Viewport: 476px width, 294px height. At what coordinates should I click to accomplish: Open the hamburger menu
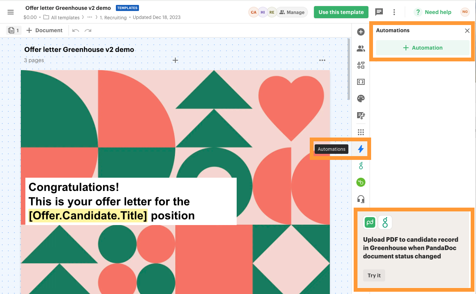pyautogui.click(x=11, y=12)
